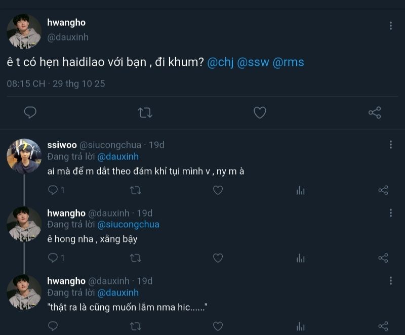Open hwangho's avatar on the main tweet
Screen dimensions: 405x335
(x=24, y=31)
